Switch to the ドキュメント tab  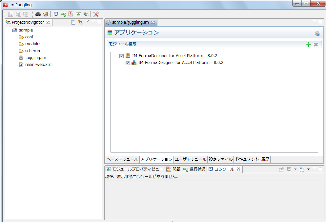(247, 159)
